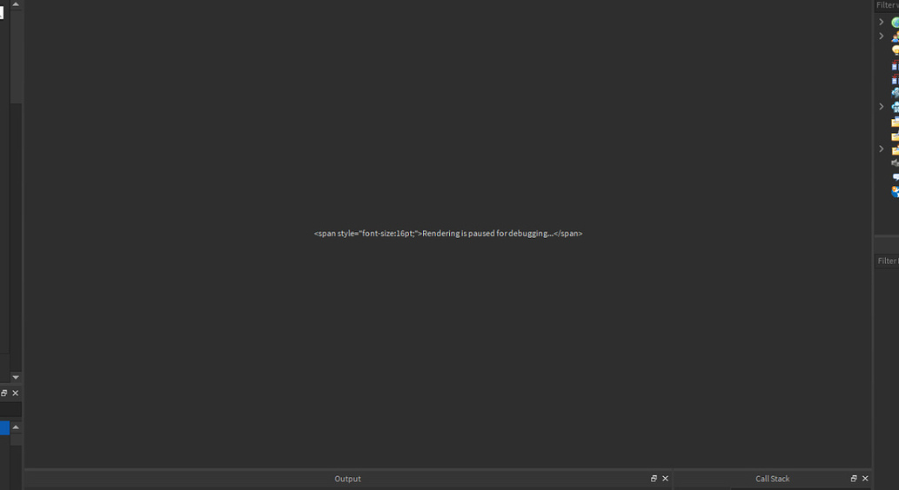The image size is (899, 490).
Task: Select the SoundService speaker icon
Action: tap(895, 163)
